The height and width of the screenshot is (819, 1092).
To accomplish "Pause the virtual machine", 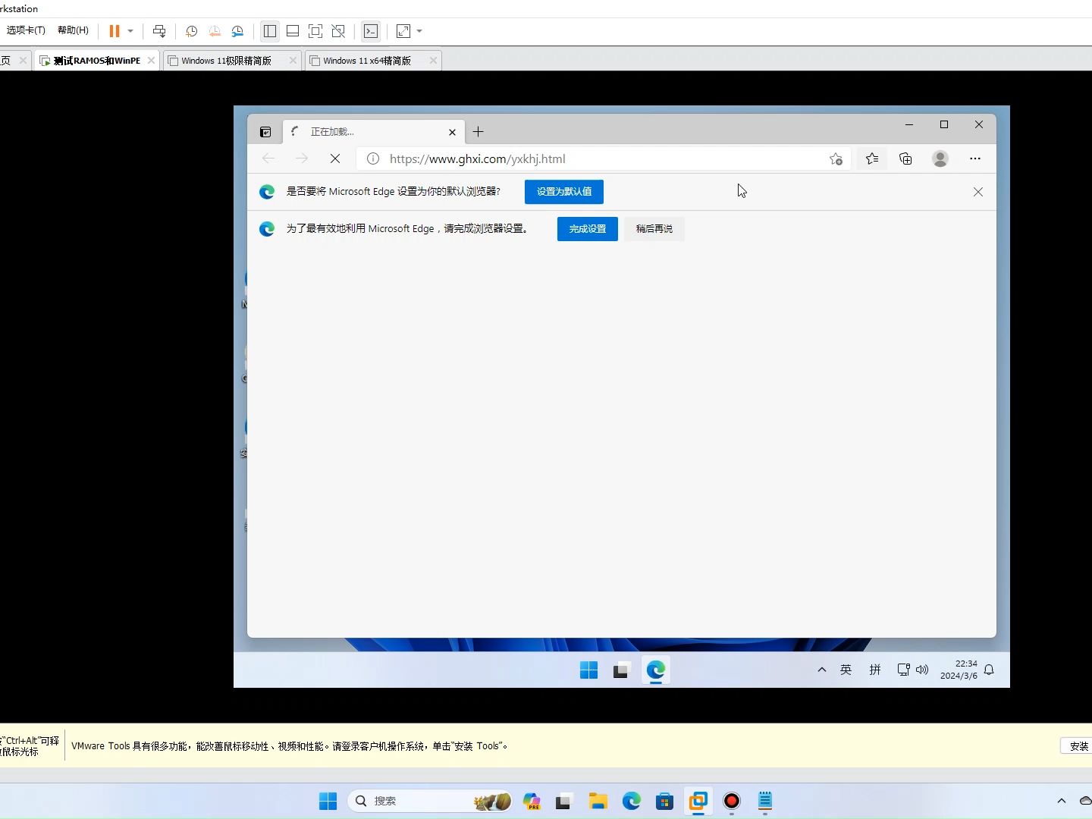I will coord(115,31).
